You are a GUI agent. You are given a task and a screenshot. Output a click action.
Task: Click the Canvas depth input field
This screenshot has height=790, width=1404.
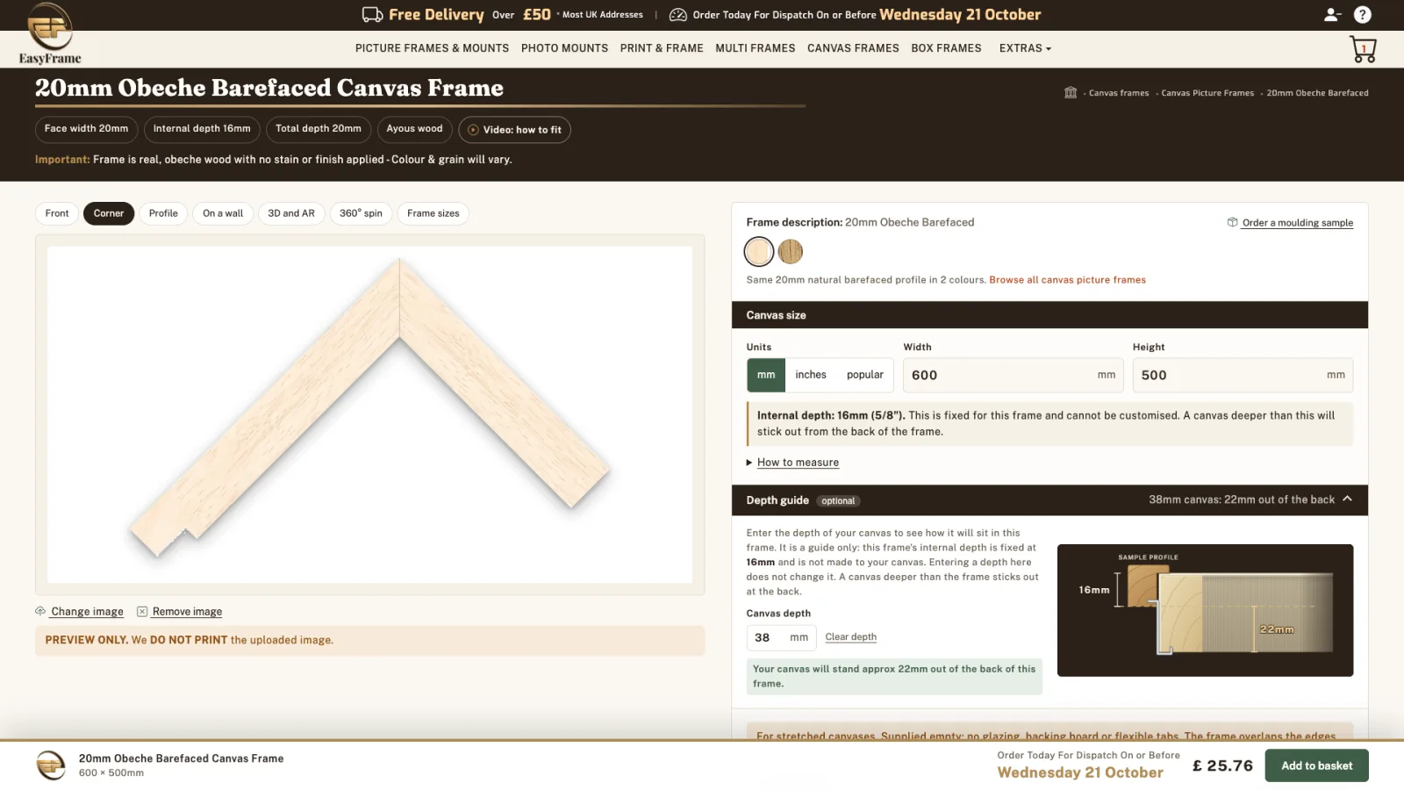click(x=781, y=637)
